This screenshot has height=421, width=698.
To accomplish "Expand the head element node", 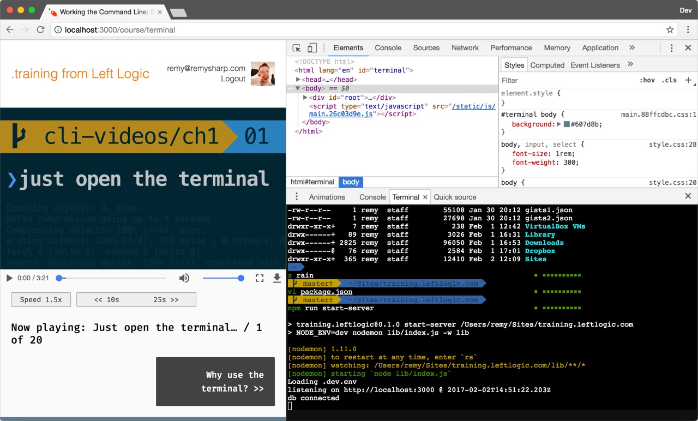I will coord(298,80).
